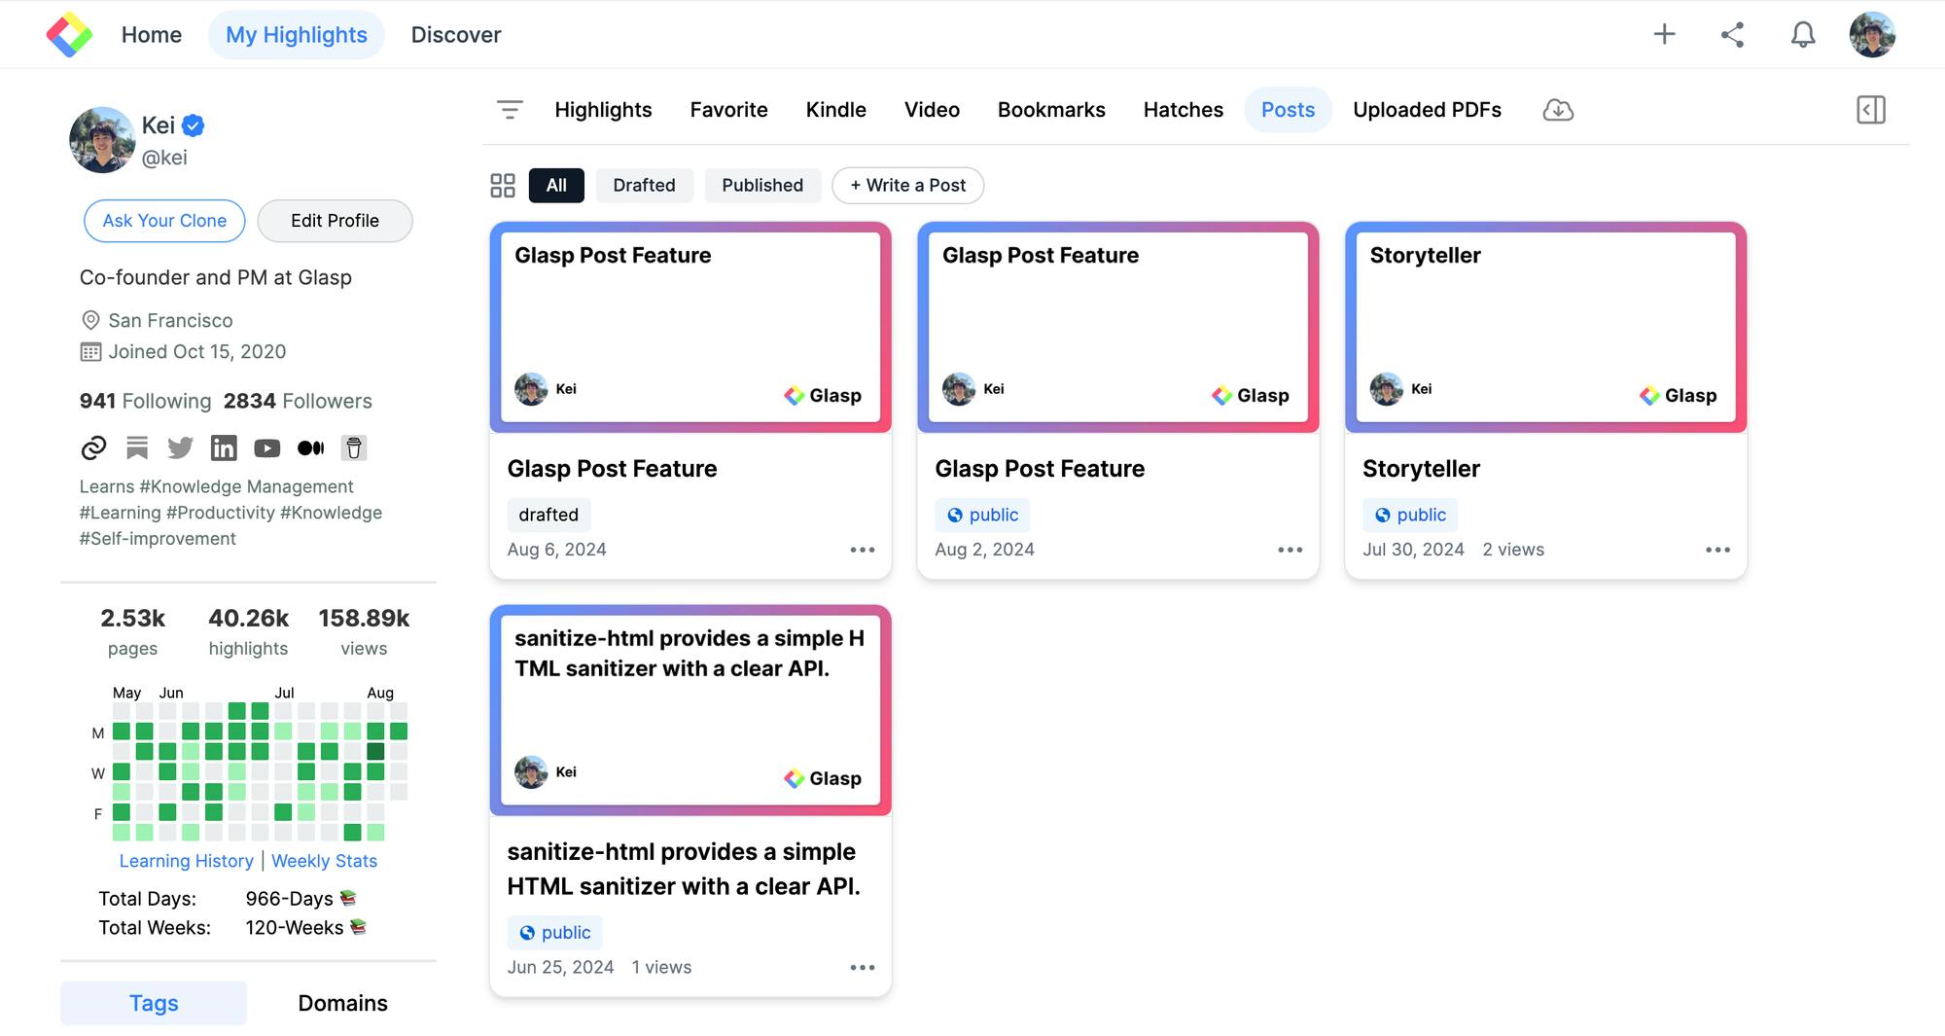The width and height of the screenshot is (1945, 1036).
Task: Go to Home in the top navigation
Action: (152, 35)
